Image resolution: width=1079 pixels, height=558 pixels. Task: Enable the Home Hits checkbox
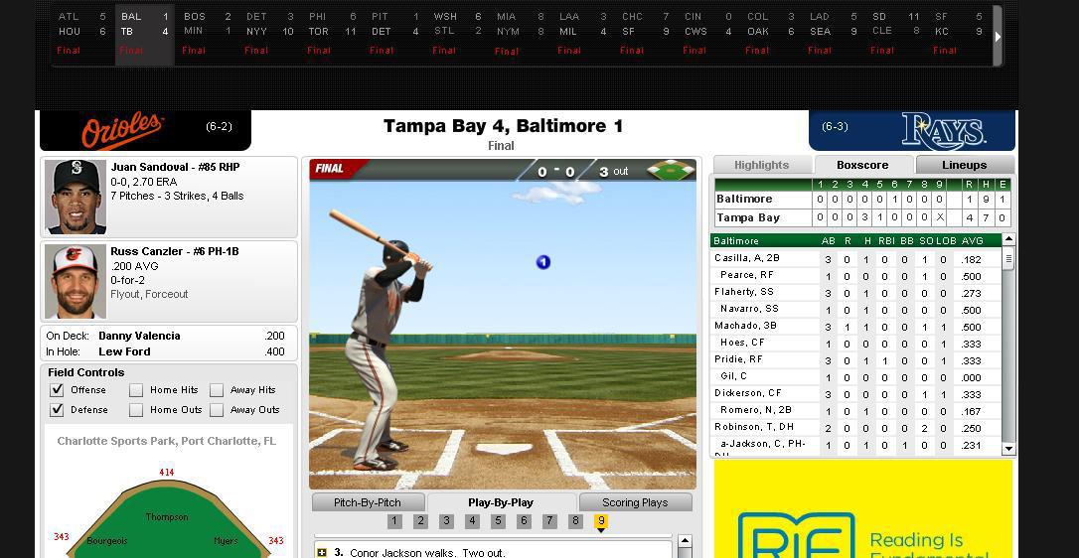click(136, 390)
